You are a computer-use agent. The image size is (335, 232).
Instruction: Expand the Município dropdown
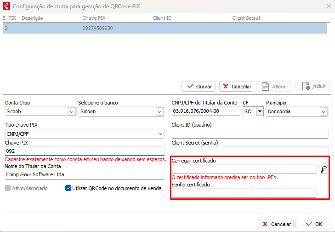tap(324, 111)
